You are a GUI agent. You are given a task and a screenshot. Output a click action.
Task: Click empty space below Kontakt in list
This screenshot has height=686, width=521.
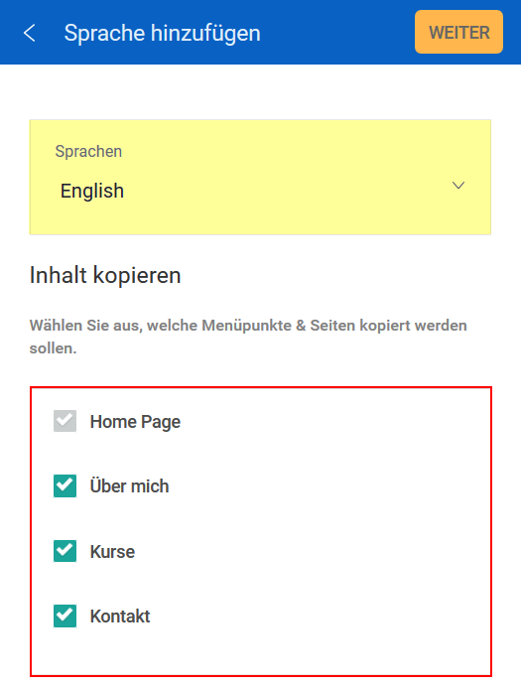coord(261,654)
